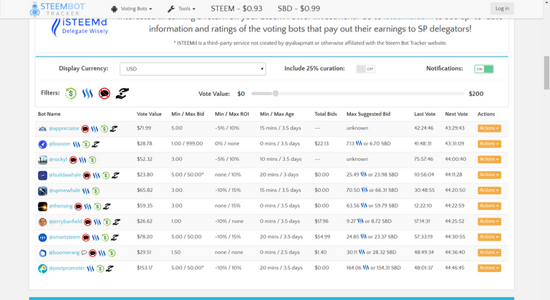The image size is (550, 300).
Task: Click the Log in button
Action: point(502,9)
